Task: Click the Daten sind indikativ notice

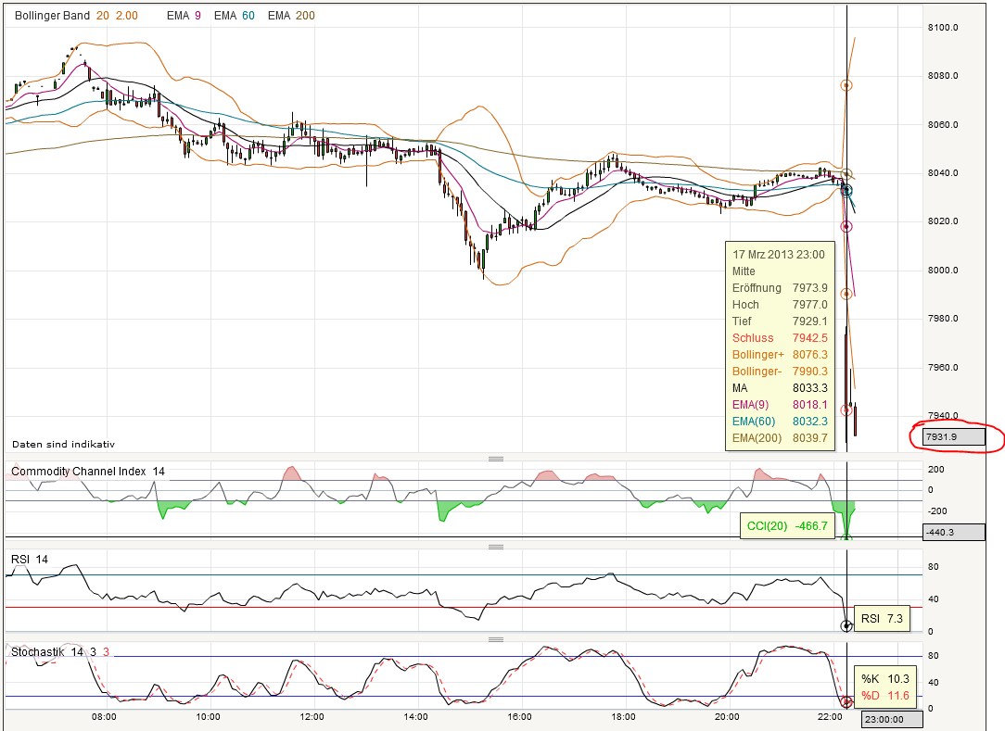Action: point(63,444)
